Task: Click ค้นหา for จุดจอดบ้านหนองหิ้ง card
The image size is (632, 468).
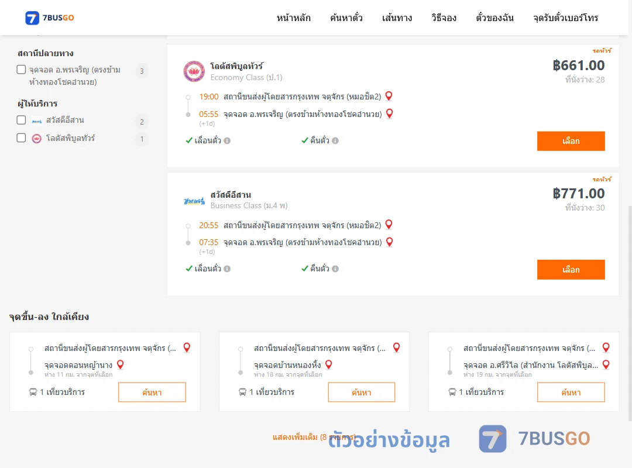Action: [x=362, y=392]
